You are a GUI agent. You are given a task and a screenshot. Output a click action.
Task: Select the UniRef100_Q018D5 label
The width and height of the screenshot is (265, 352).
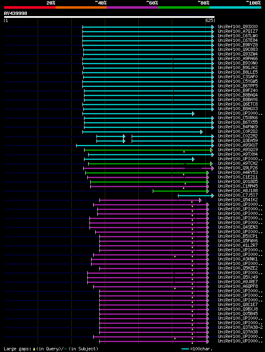238,182
